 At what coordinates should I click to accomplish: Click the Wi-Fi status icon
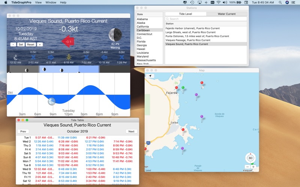pyautogui.click(x=219, y=3)
